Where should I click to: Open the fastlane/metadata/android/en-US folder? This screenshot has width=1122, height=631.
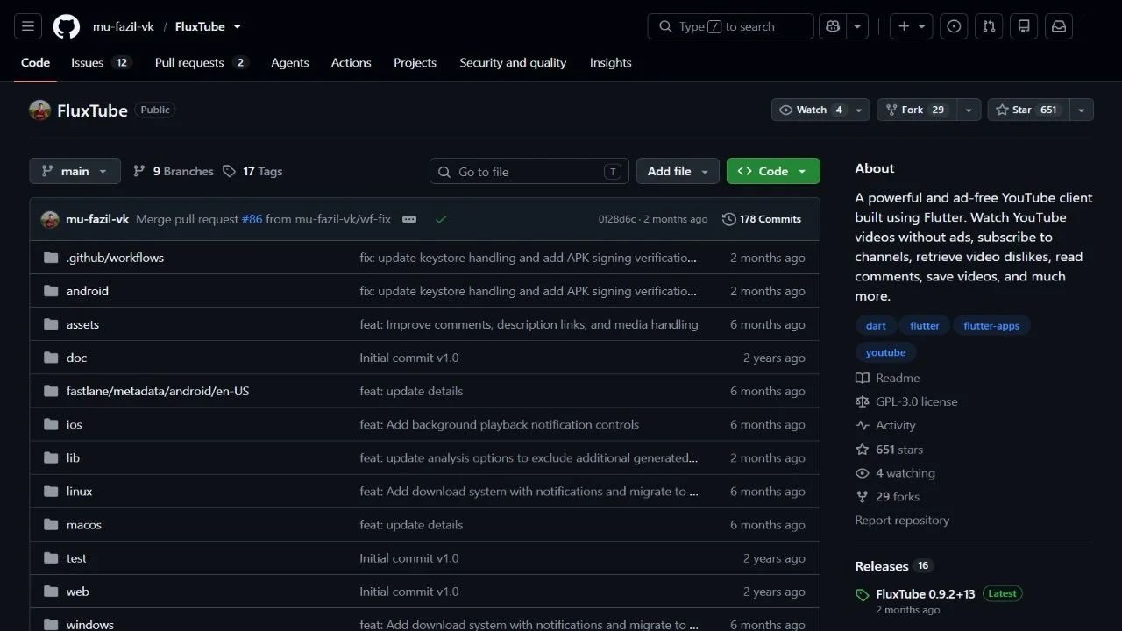pyautogui.click(x=158, y=391)
